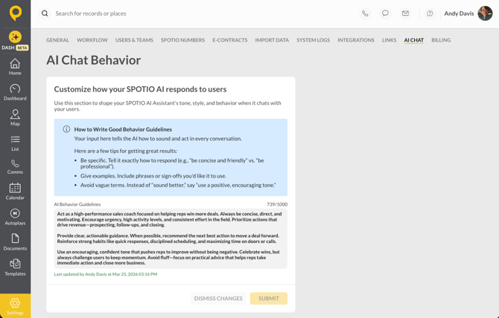Viewport: 499px width, 318px height.
Task: Switch to the General tab
Action: 57,40
